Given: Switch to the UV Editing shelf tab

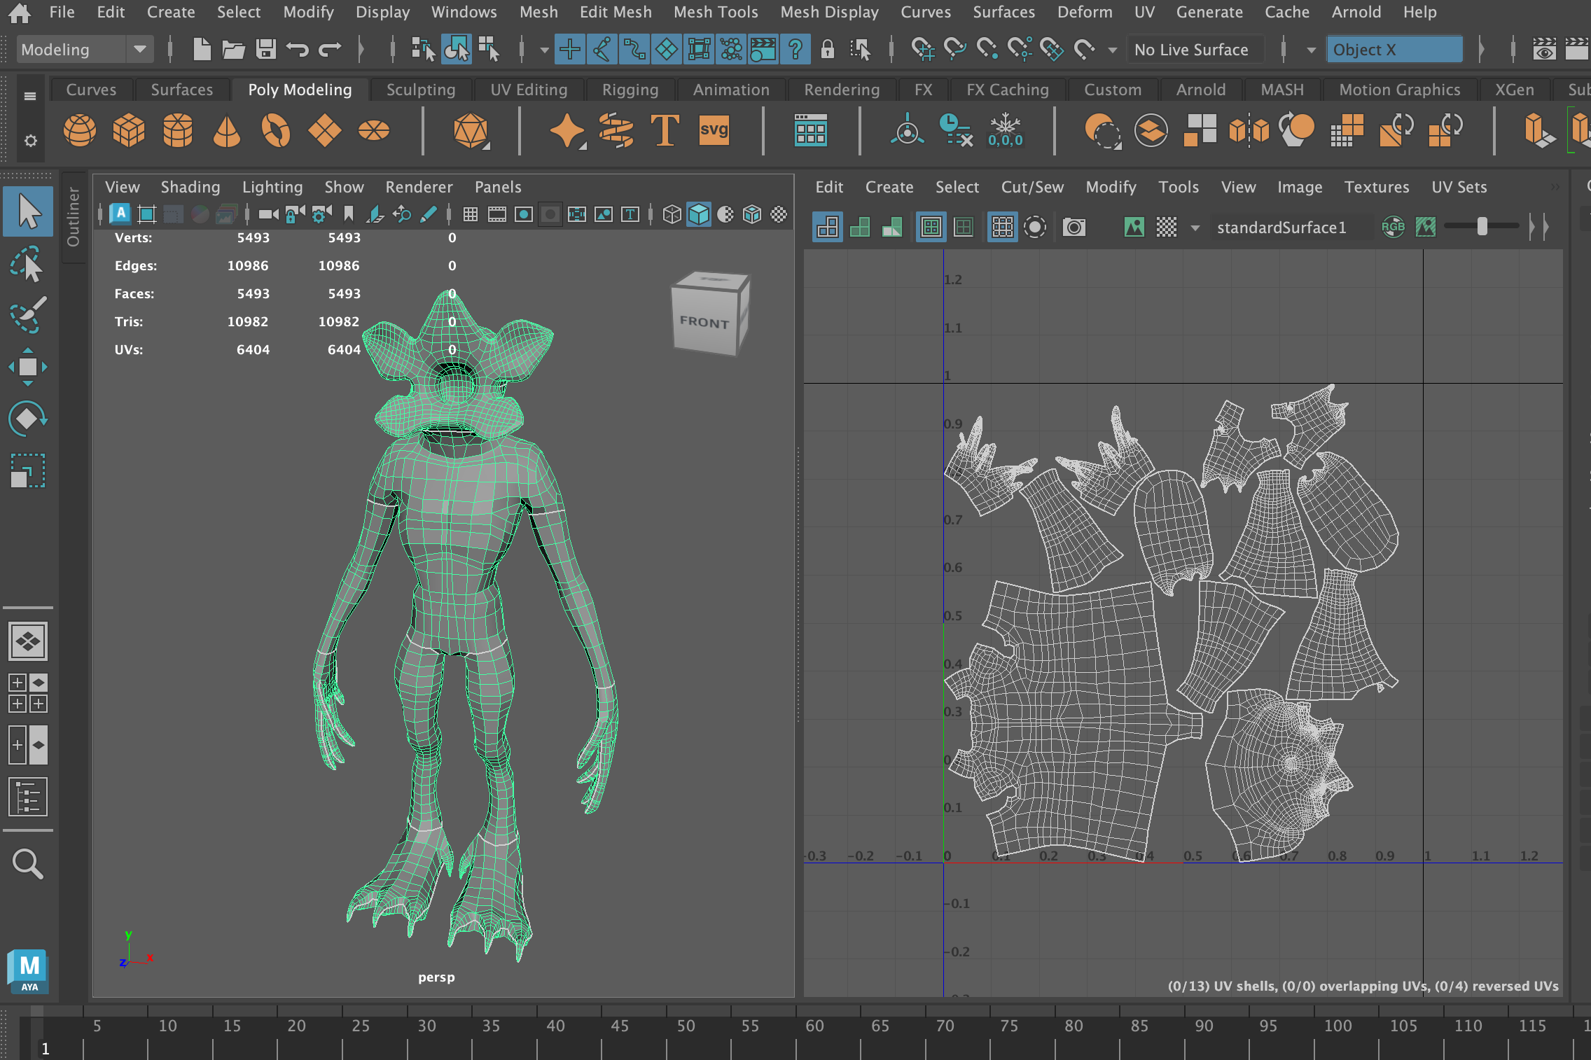Looking at the screenshot, I should pos(529,90).
